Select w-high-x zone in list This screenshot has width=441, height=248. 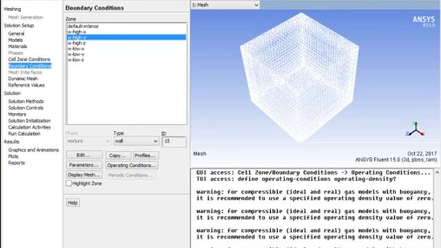pos(126,32)
